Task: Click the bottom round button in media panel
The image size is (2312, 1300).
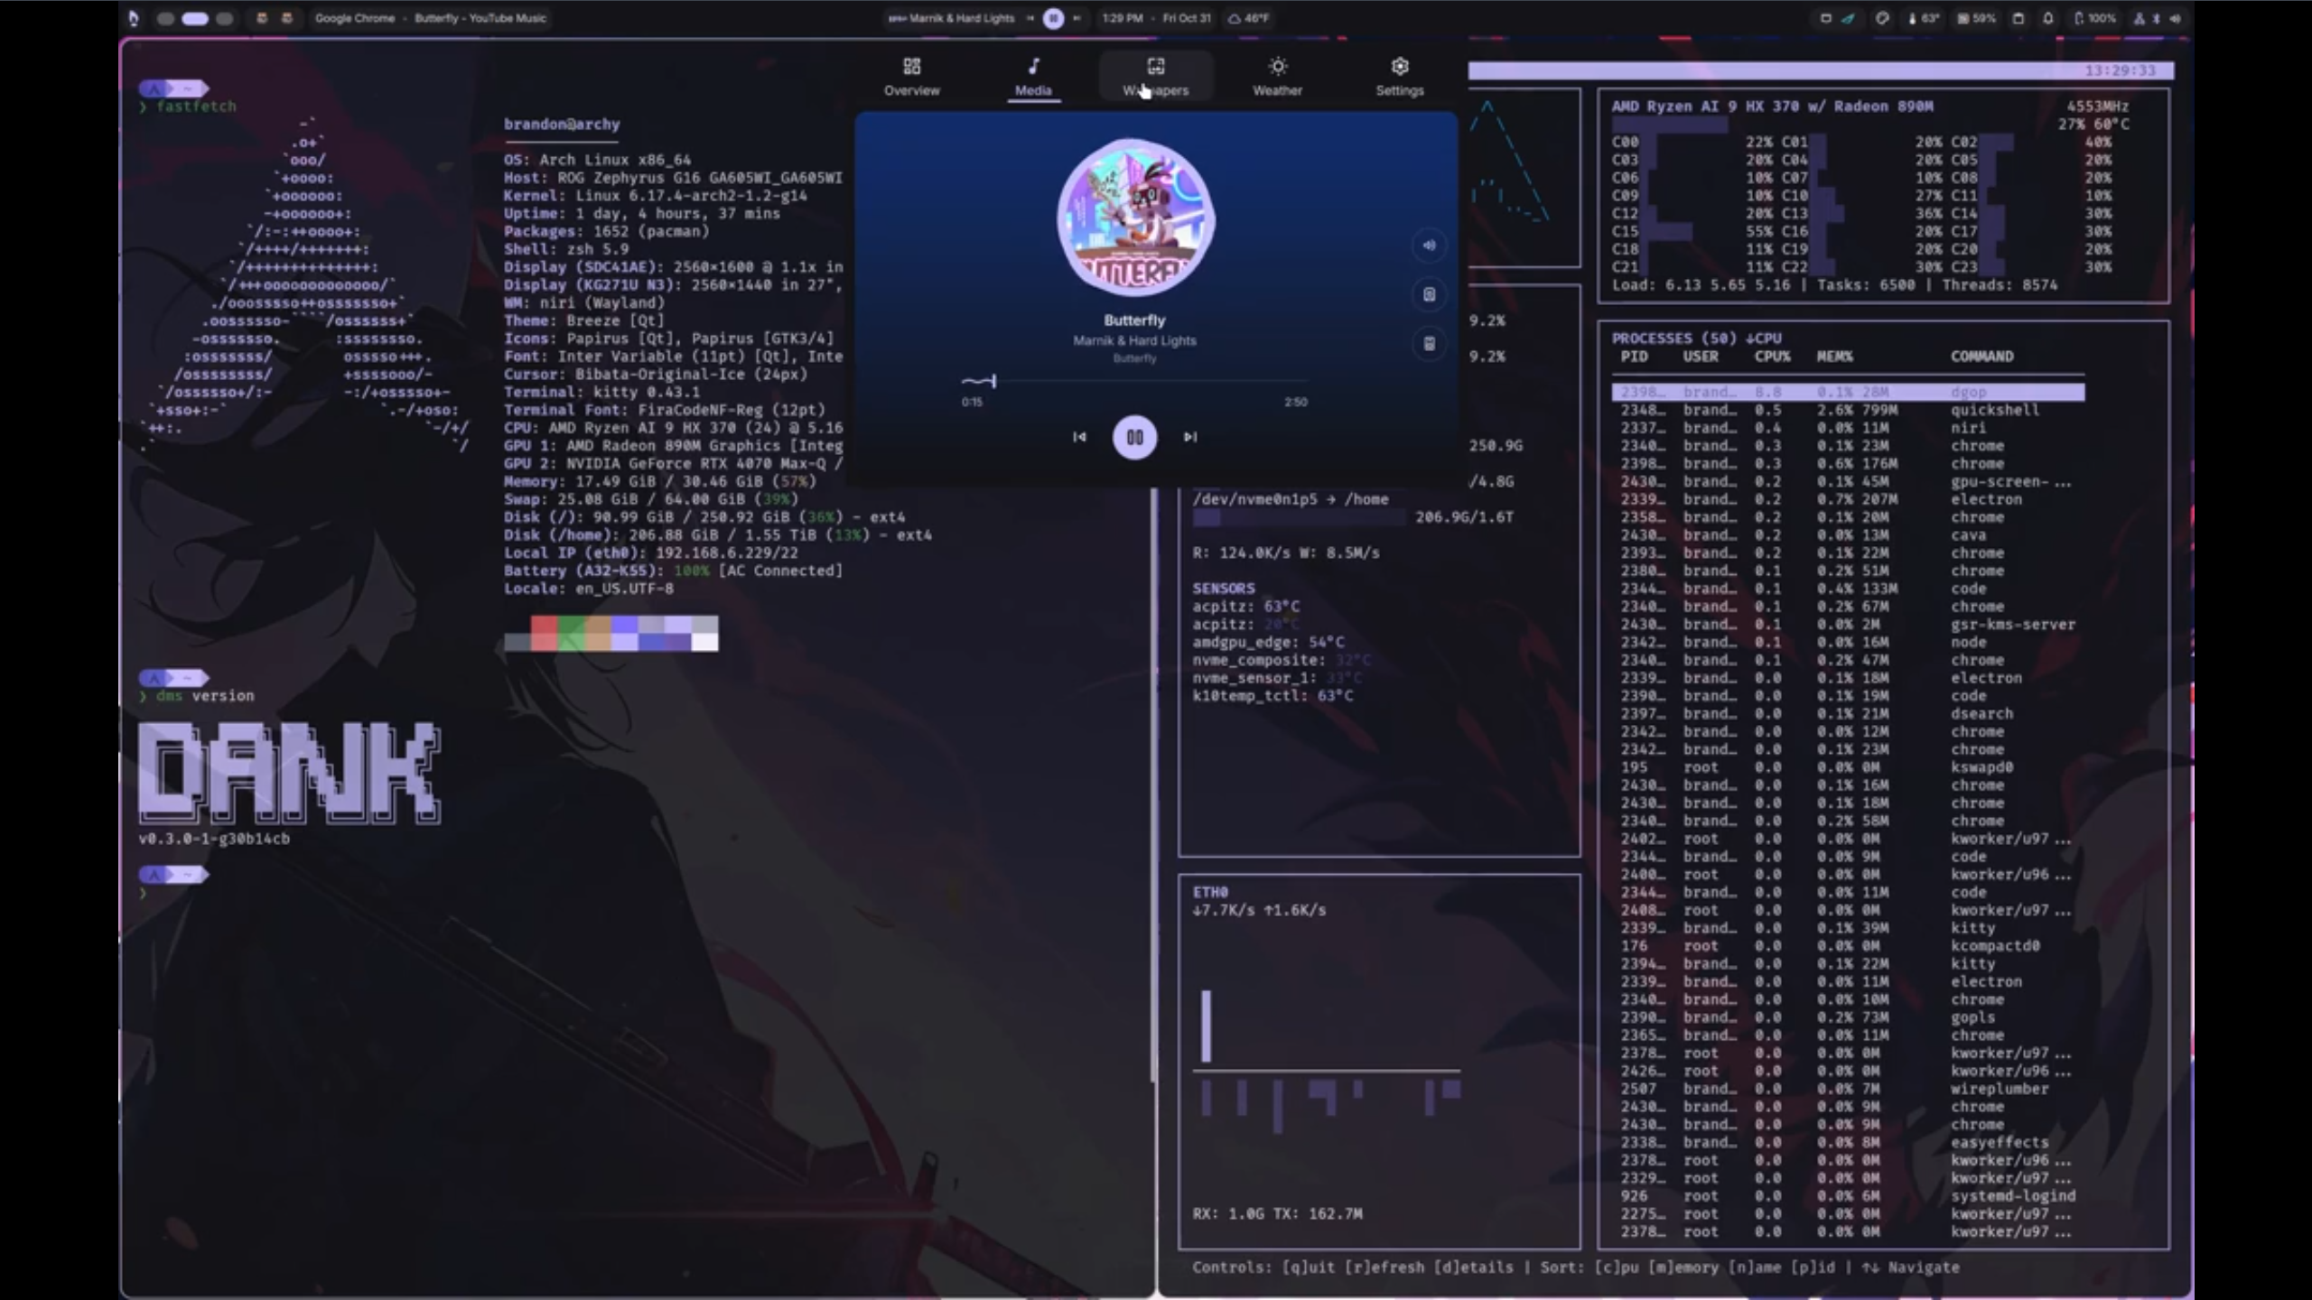Action: tap(1429, 343)
